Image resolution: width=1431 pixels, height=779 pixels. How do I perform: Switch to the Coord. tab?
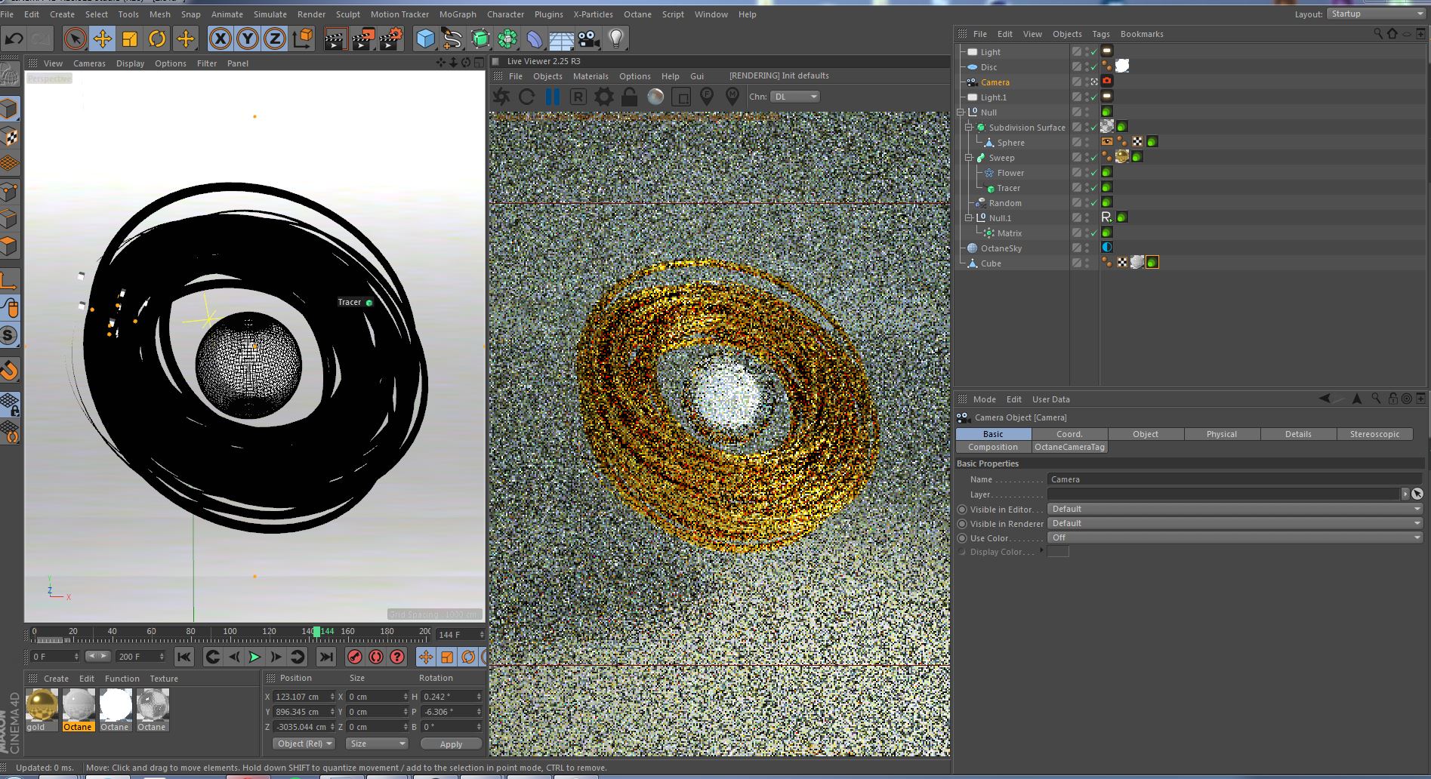point(1069,434)
